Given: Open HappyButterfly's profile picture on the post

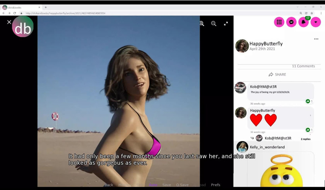Looking at the screenshot, I should point(242,46).
